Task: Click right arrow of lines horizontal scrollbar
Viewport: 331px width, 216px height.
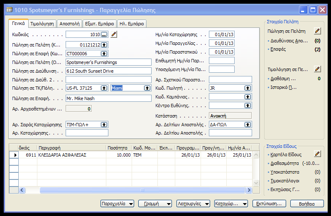Action: coord(249,190)
